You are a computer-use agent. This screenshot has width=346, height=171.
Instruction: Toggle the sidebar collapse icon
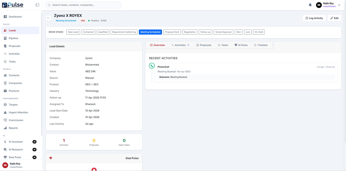click(37, 5)
